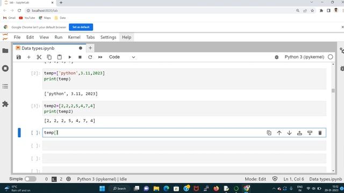Open the File menu
Image resolution: width=344 pixels, height=193 pixels.
coord(17,37)
